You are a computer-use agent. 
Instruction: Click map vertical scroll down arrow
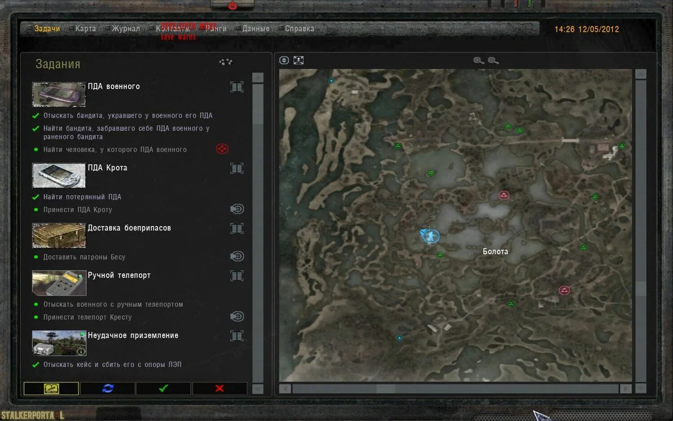641,388
